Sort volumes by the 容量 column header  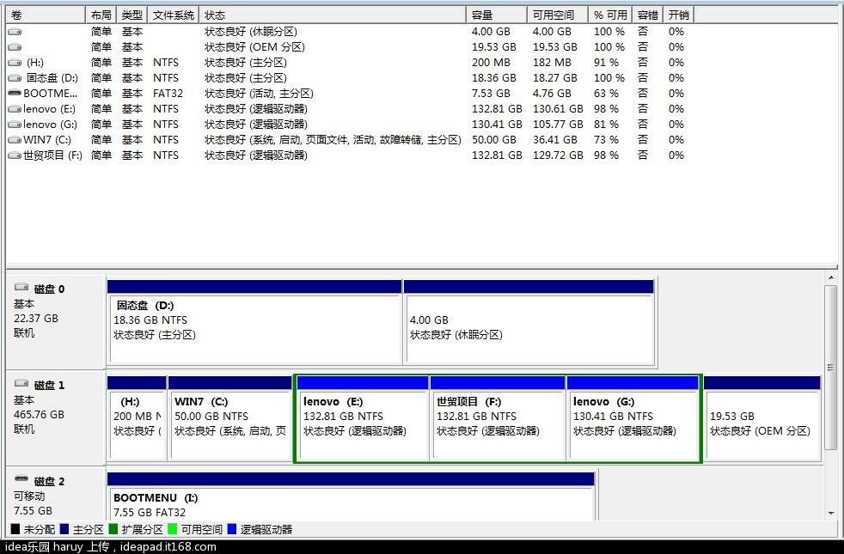(496, 15)
